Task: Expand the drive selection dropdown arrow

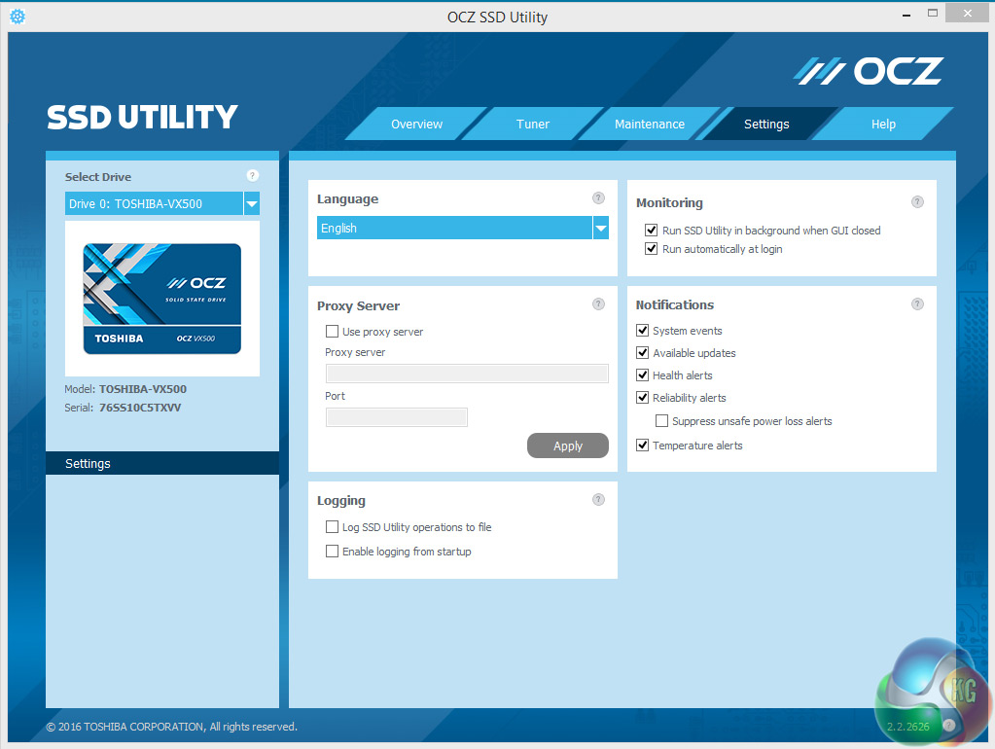Action: tap(252, 203)
